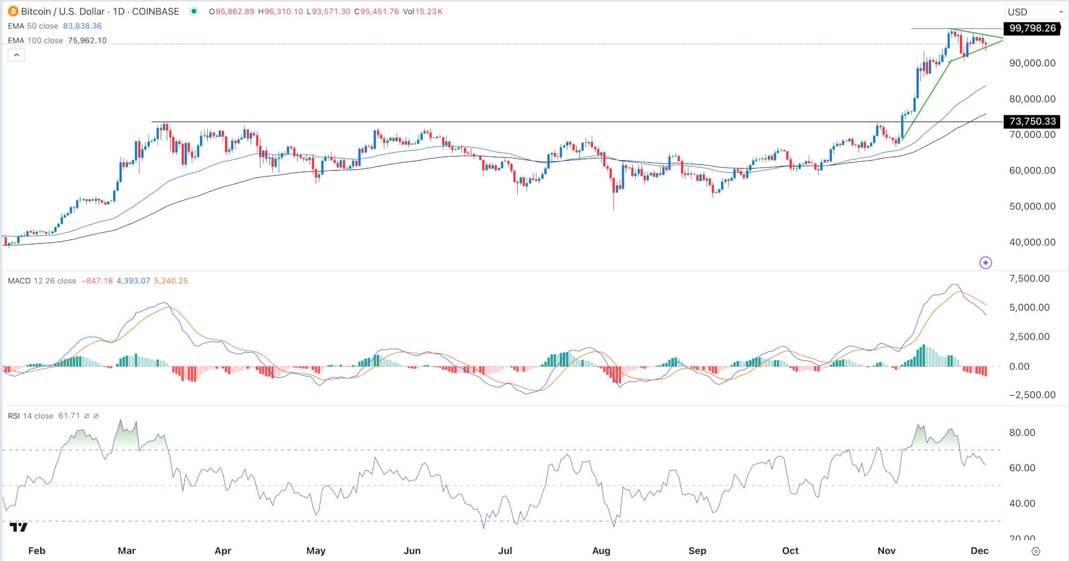Collapse the indicator legend with the up arrow
1069x561 pixels.
point(17,55)
